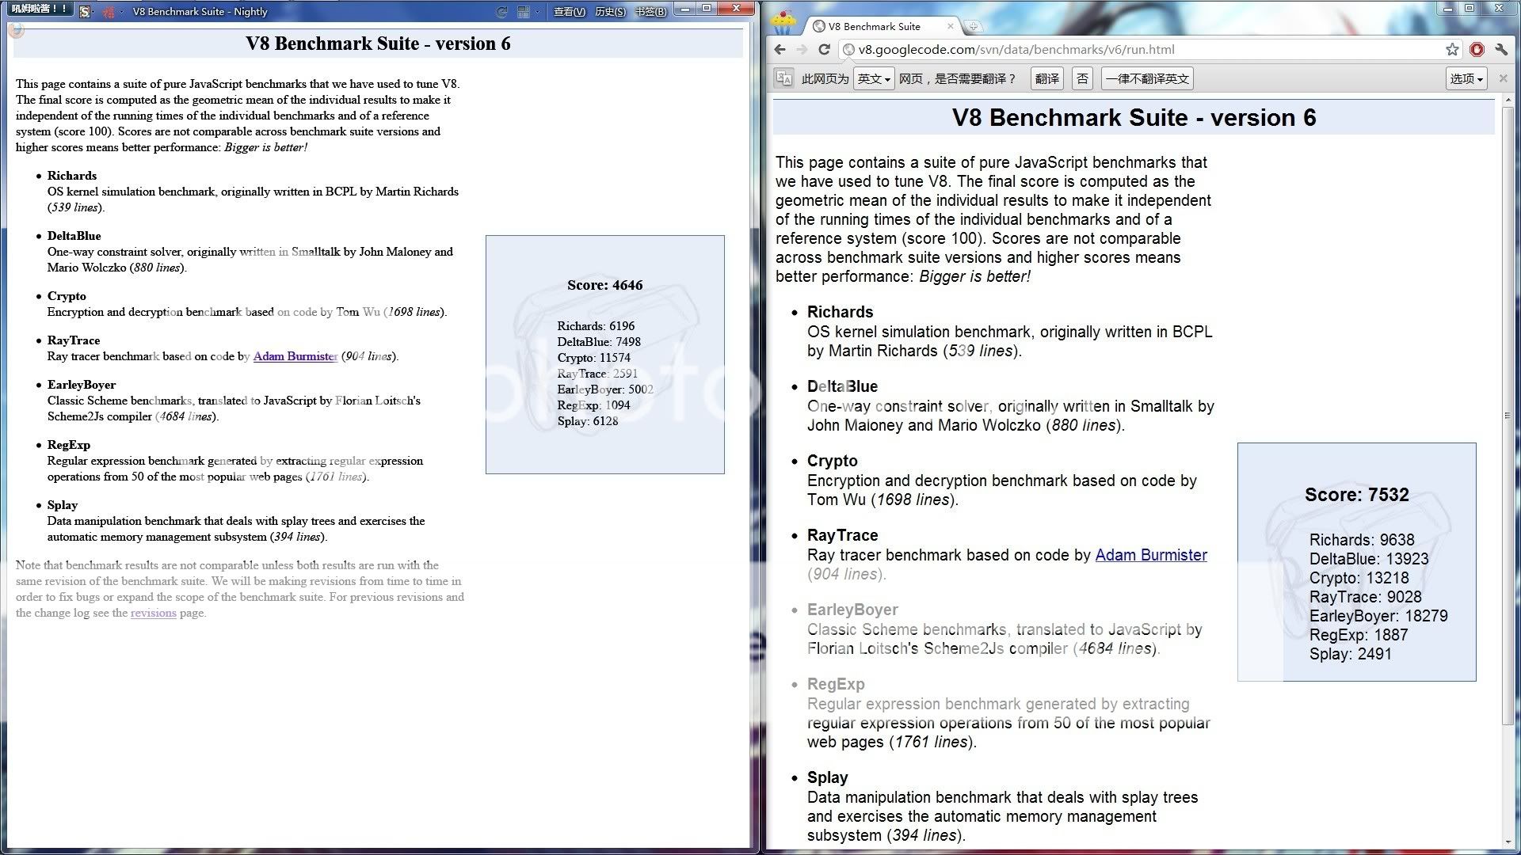Close the V8 Benchmark Suite Chrome tab
This screenshot has width=1521, height=855.
tap(951, 26)
